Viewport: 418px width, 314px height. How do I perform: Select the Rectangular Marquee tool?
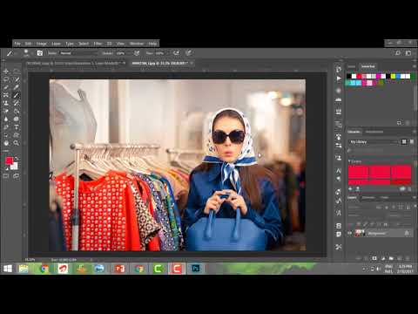17,72
